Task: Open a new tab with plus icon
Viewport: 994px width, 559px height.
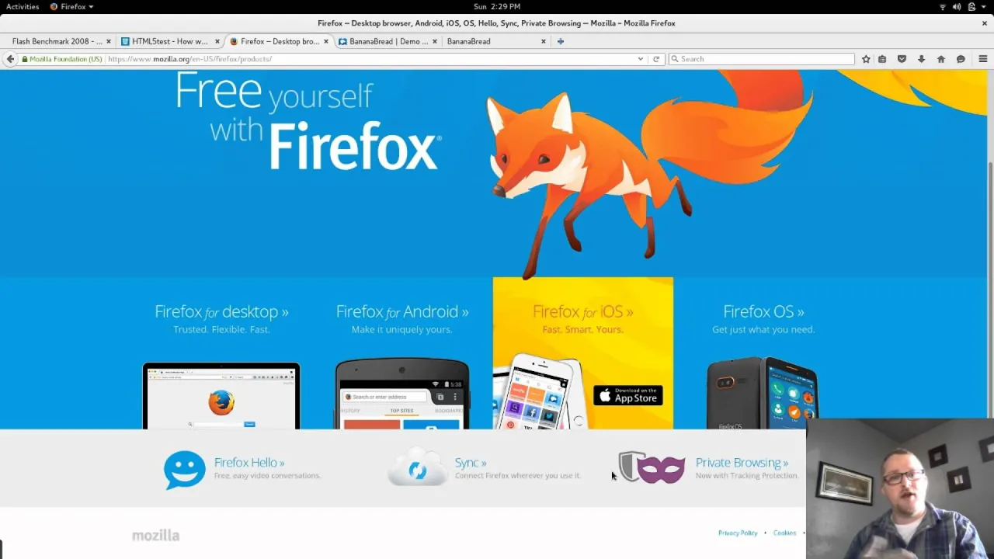Action: 560,41
